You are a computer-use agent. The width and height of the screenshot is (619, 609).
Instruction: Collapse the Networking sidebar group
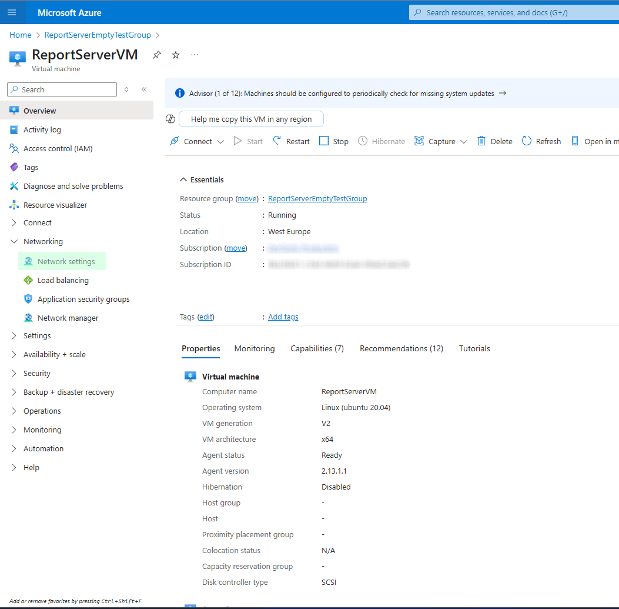coord(15,242)
